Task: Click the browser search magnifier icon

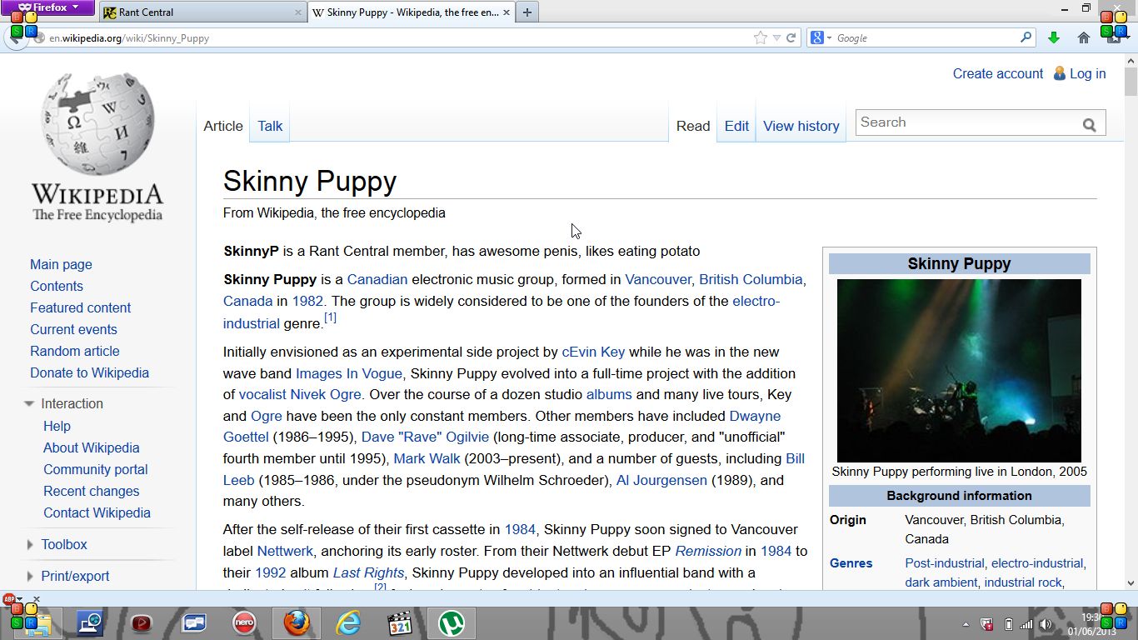Action: click(1026, 37)
